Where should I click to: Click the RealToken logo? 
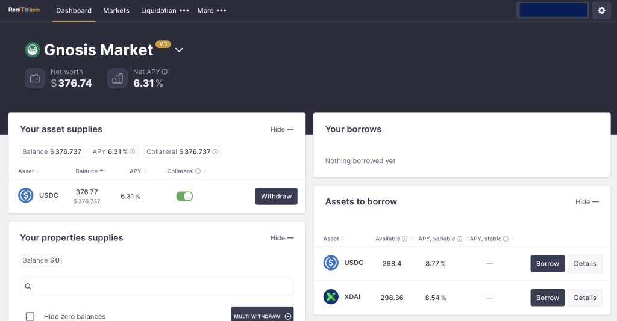tap(24, 10)
